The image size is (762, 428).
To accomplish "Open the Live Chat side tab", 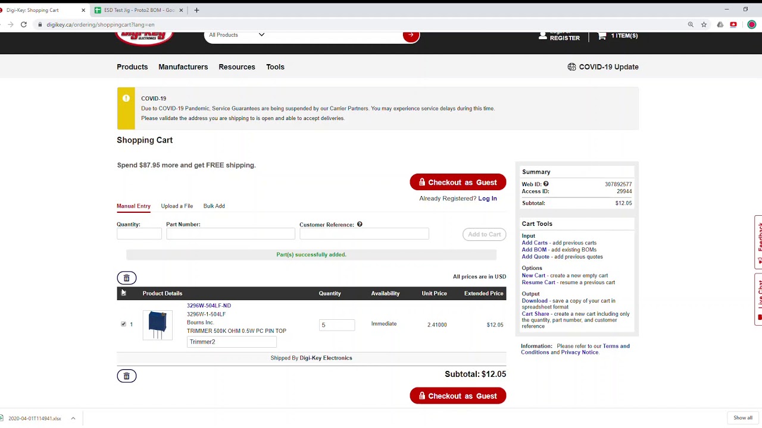I will click(758, 299).
